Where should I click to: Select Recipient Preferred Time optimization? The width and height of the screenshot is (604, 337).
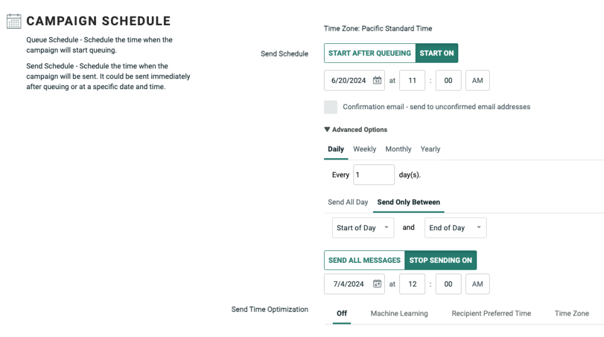coord(491,313)
